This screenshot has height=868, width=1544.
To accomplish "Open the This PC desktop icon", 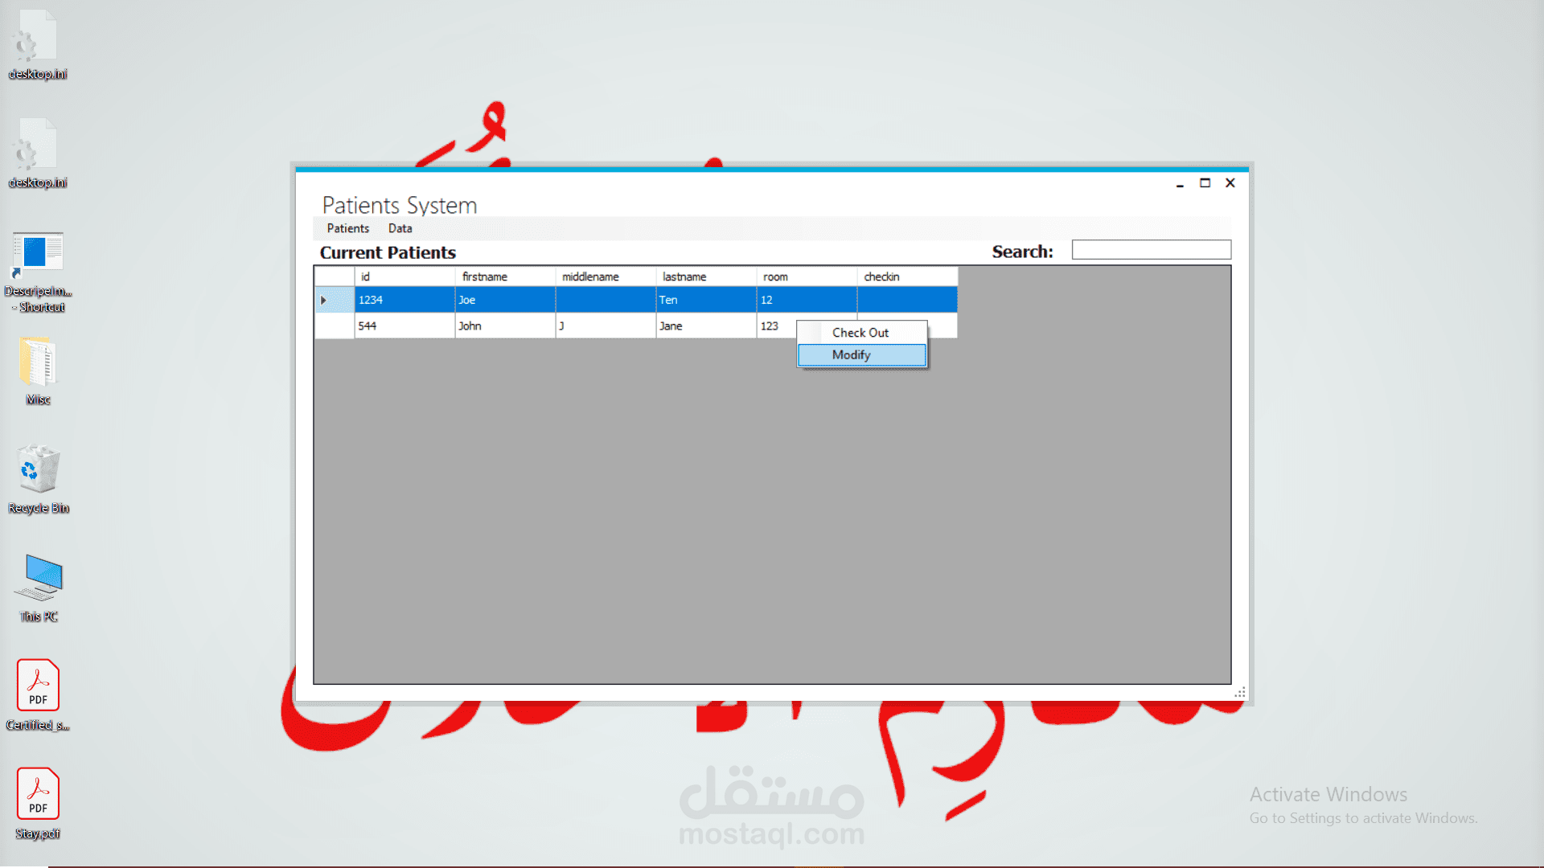I will (39, 579).
